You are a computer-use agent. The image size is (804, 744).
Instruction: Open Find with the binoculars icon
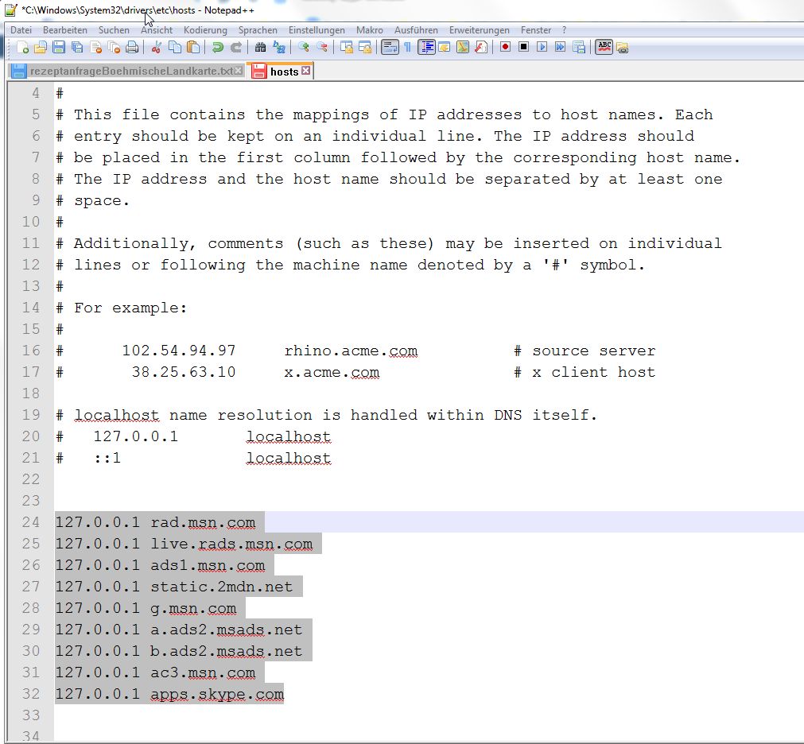pyautogui.click(x=261, y=48)
